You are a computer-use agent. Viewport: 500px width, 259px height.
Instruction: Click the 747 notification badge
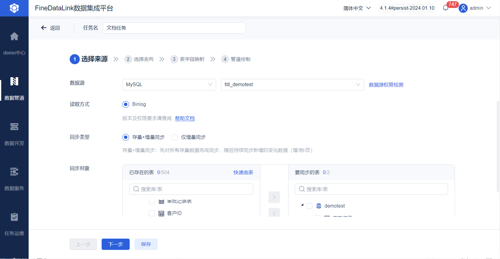pyautogui.click(x=452, y=5)
